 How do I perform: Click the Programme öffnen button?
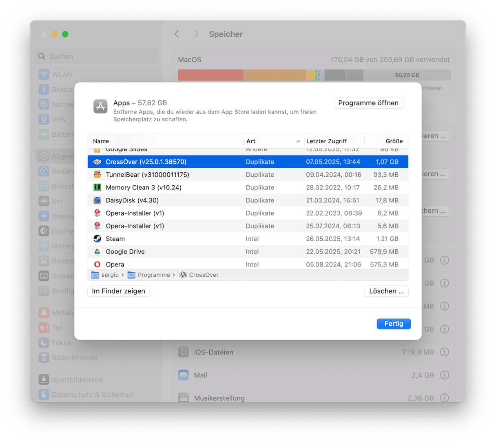pos(368,103)
